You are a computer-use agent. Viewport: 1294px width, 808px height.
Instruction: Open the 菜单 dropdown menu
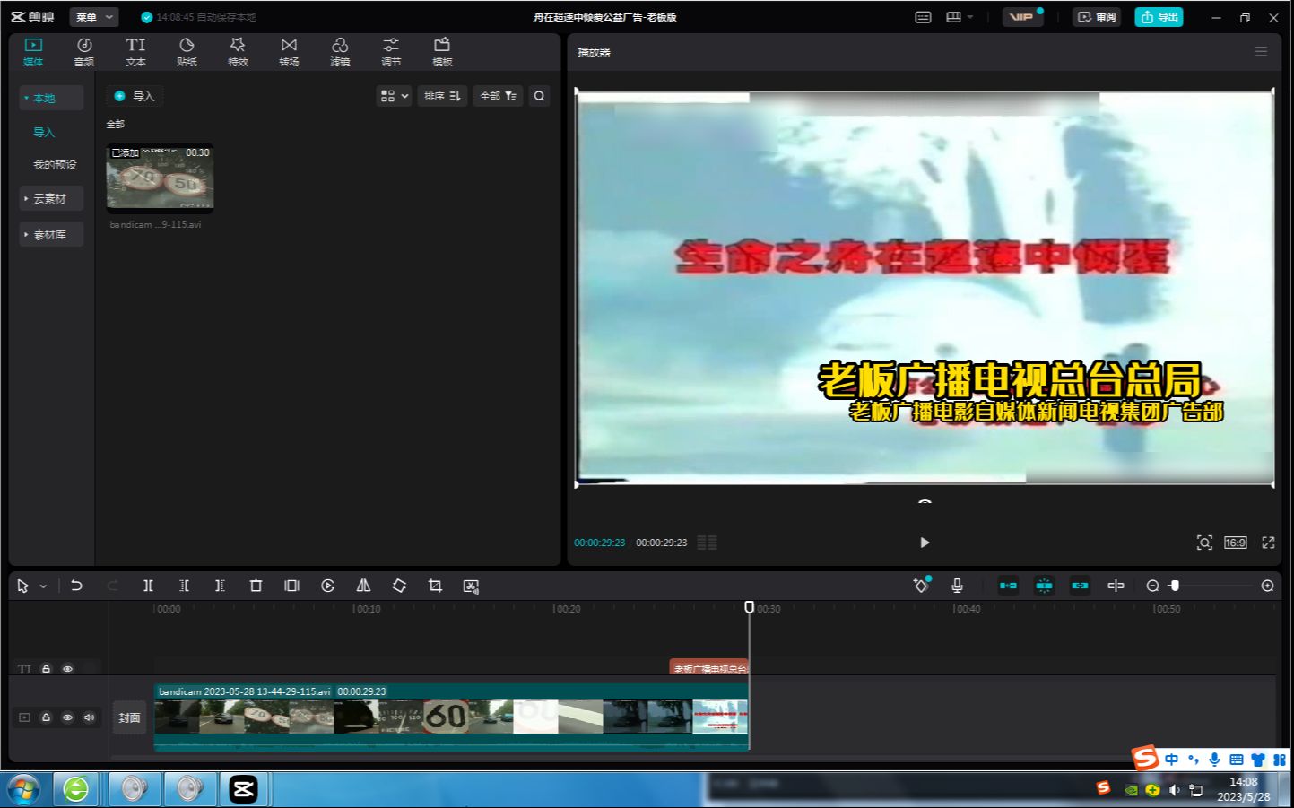click(x=94, y=17)
